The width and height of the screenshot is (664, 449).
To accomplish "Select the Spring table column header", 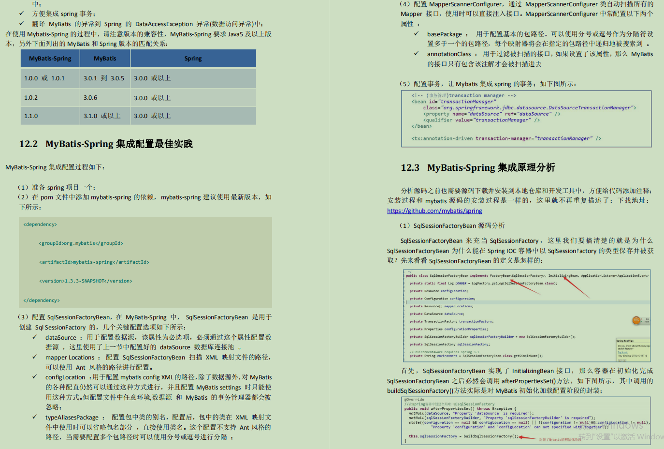I will [x=193, y=59].
